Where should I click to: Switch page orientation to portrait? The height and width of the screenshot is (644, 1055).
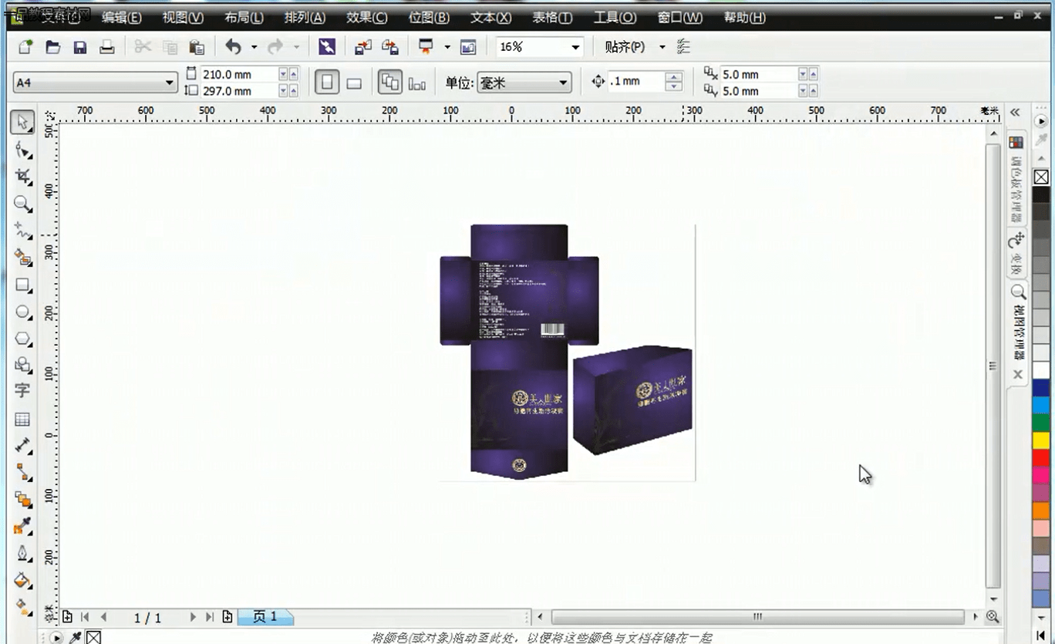point(328,83)
